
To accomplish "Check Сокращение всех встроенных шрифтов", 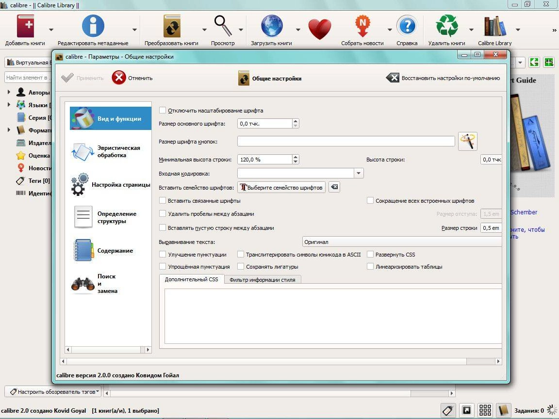I will pyautogui.click(x=370, y=201).
